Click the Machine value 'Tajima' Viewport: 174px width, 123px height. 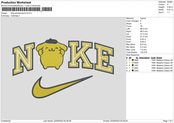tap(143, 18)
